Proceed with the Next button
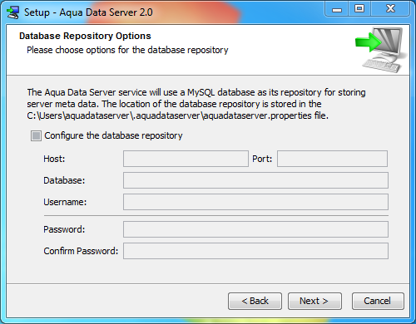The height and width of the screenshot is (324, 416). [314, 301]
